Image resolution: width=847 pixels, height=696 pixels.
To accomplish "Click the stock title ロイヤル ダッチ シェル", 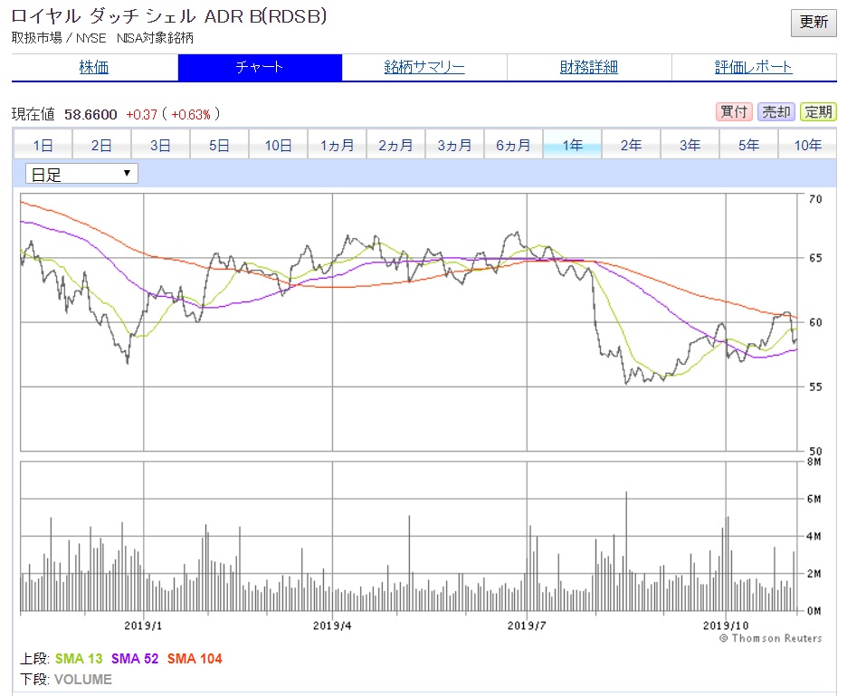I will click(x=104, y=16).
